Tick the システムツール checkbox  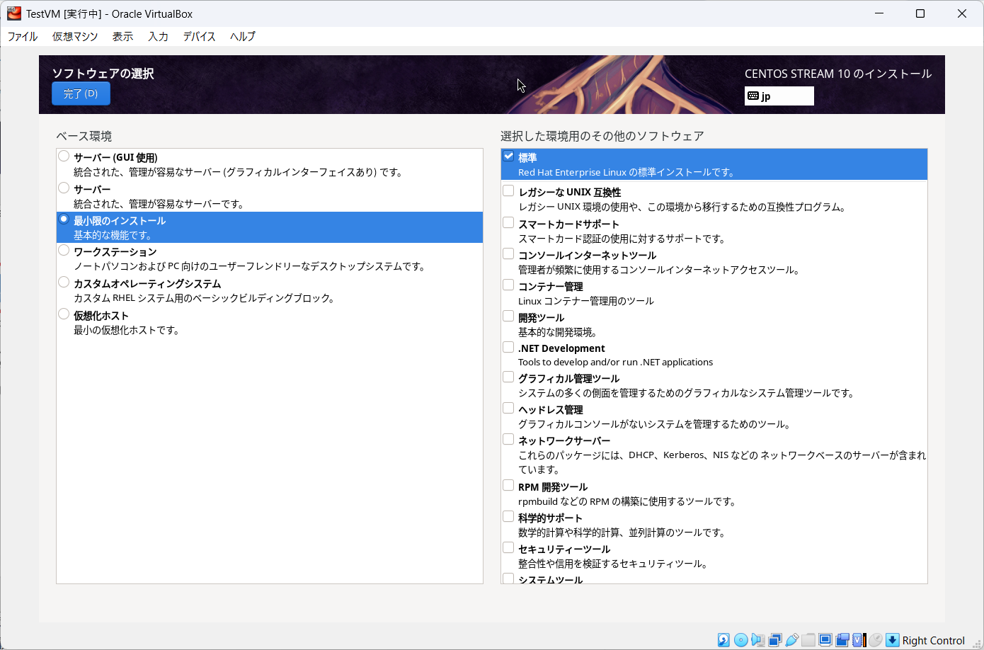tap(508, 578)
